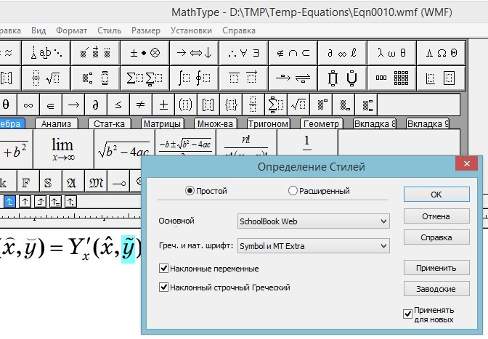The width and height of the screenshot is (488, 339).
Task: Insert partial derivative symbol from small bar
Action: [96, 105]
